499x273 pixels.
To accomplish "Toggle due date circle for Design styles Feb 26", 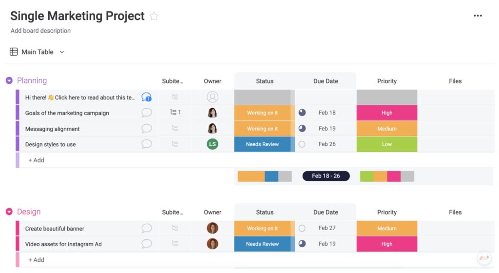I will coord(302,144).
